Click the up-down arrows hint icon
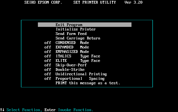The height and width of the screenshot is (112, 178). click(x=2, y=110)
